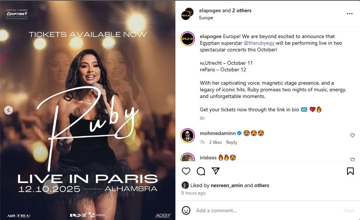The image size is (360, 220).
Task: Like the post with the heart icon
Action: [186, 171]
